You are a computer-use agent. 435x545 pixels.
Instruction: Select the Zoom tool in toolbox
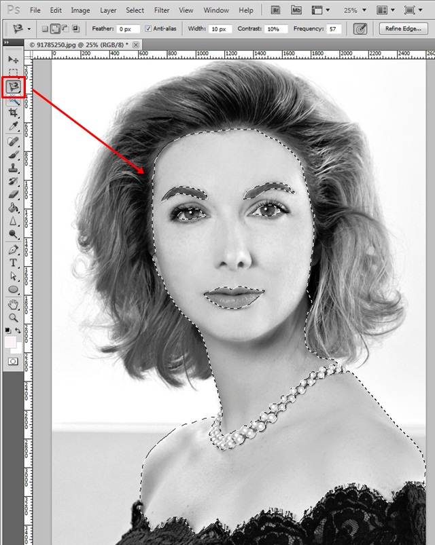coord(14,318)
